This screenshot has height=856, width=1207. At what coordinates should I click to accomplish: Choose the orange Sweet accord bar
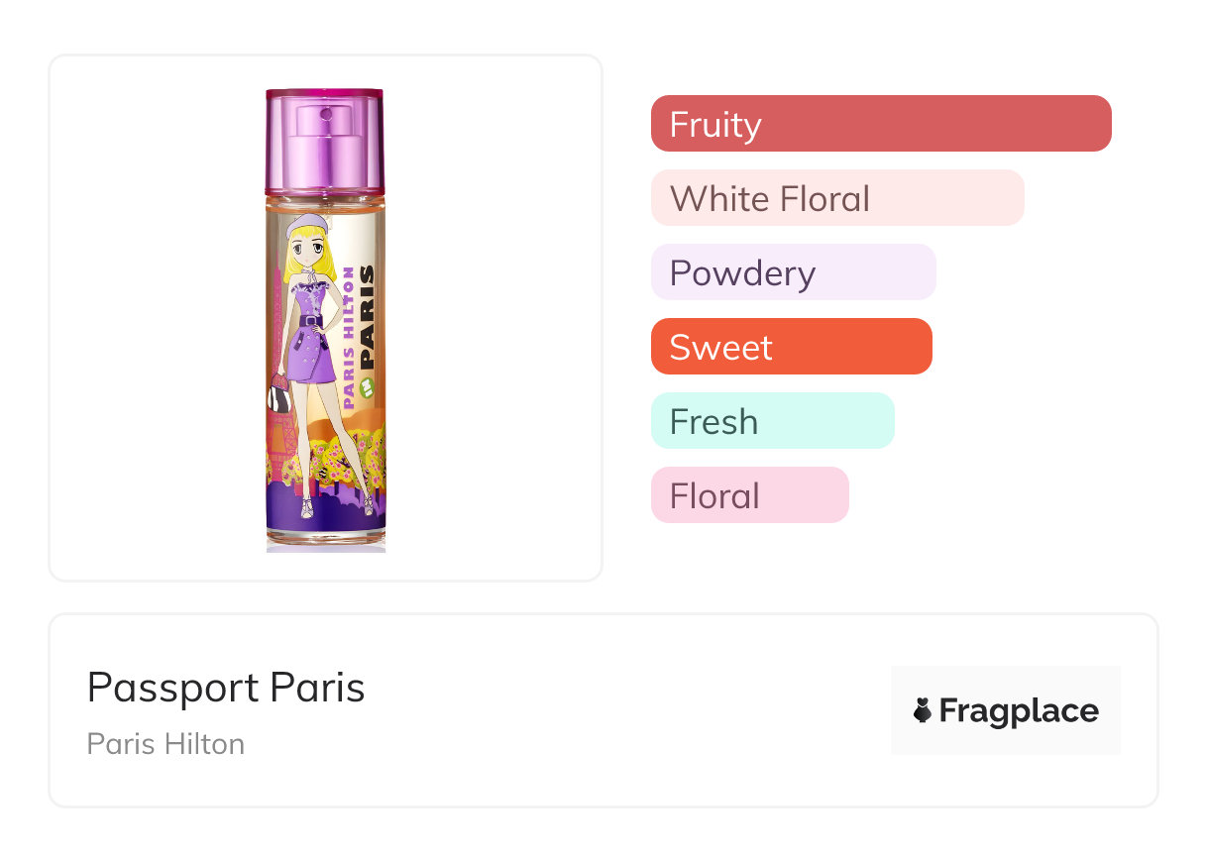pos(791,347)
